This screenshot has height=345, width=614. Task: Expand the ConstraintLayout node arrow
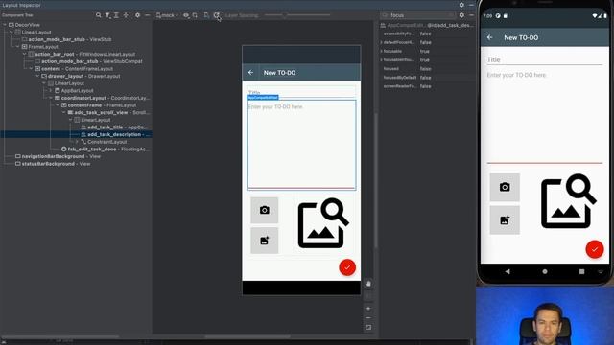(77, 142)
